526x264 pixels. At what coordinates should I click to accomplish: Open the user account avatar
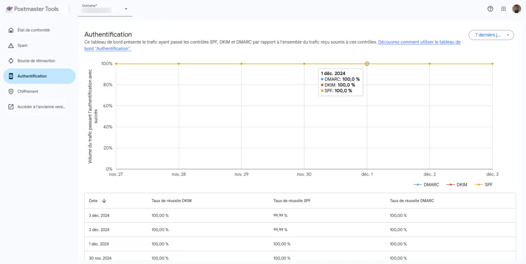516,9
